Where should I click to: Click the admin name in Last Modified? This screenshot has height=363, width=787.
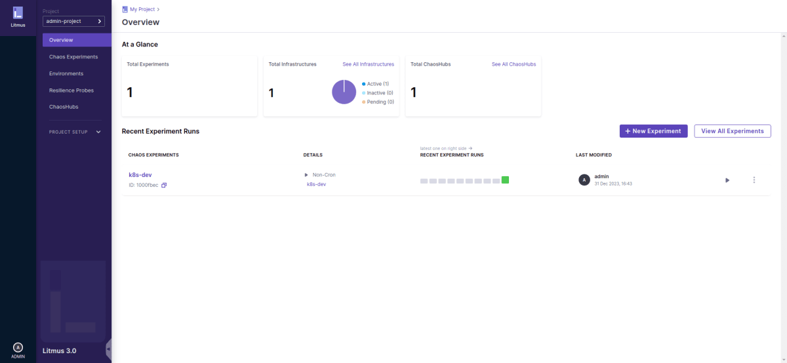(601, 176)
